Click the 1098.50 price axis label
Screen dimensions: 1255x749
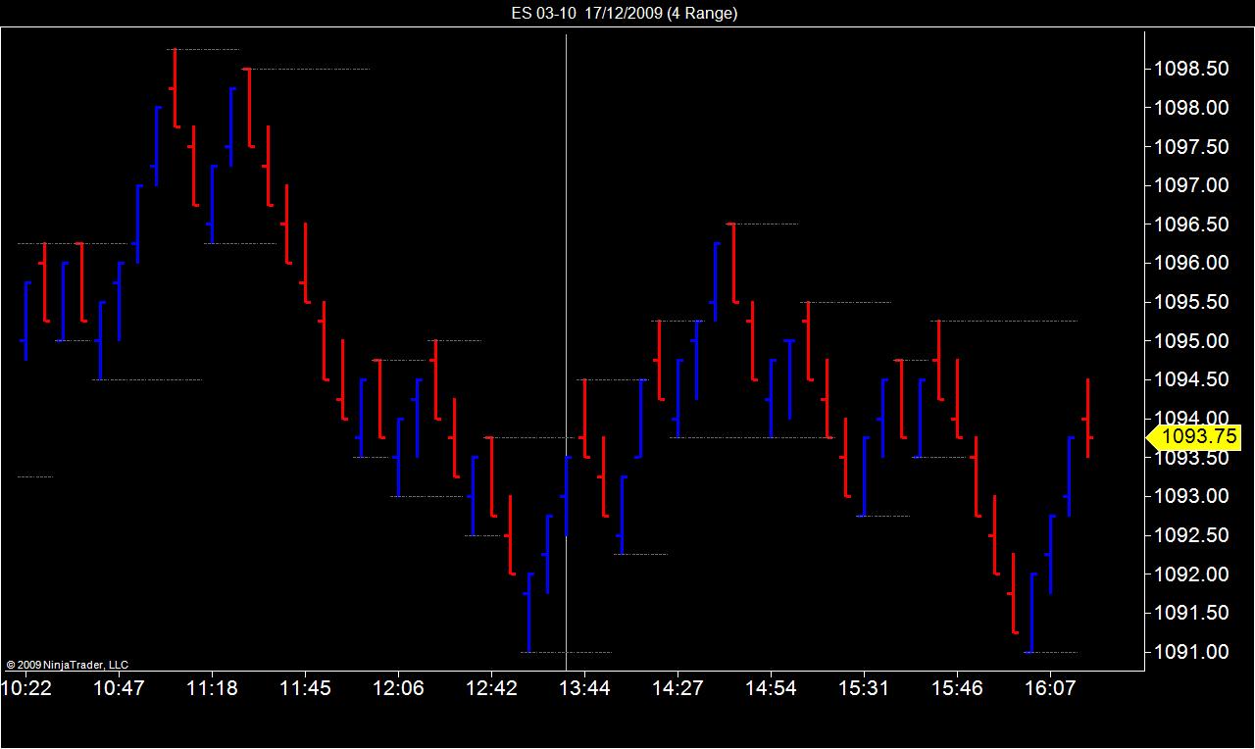click(1190, 69)
